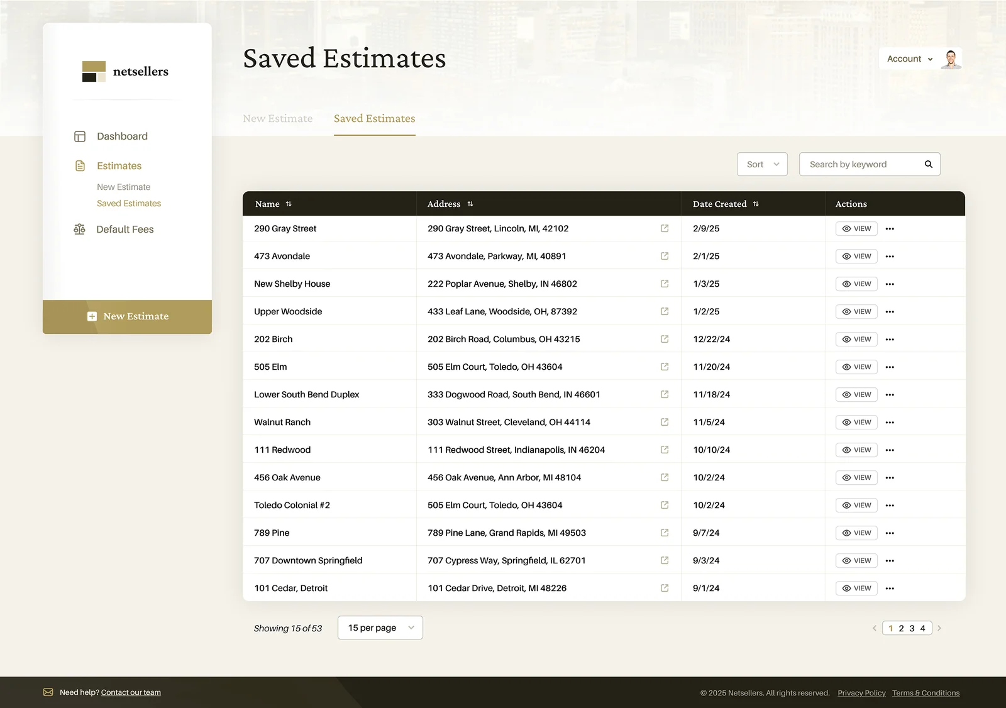This screenshot has height=708, width=1006.
Task: Click the search magnifier icon
Action: pyautogui.click(x=928, y=164)
